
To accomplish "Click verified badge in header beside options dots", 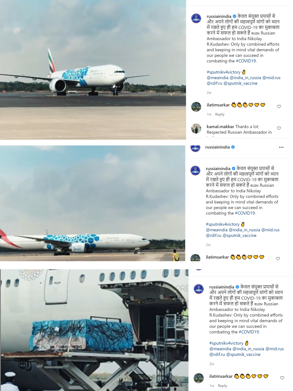I will point(233,147).
